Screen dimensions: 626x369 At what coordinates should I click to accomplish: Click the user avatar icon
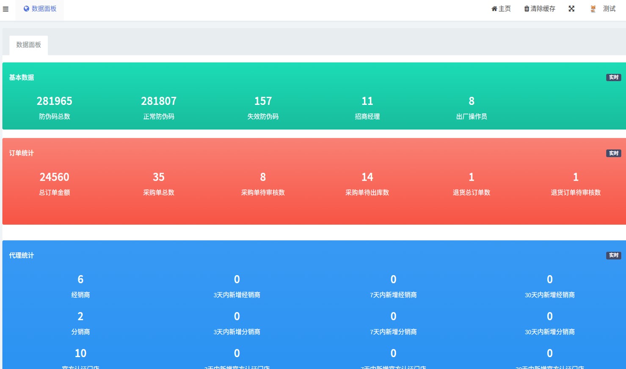[x=593, y=9]
